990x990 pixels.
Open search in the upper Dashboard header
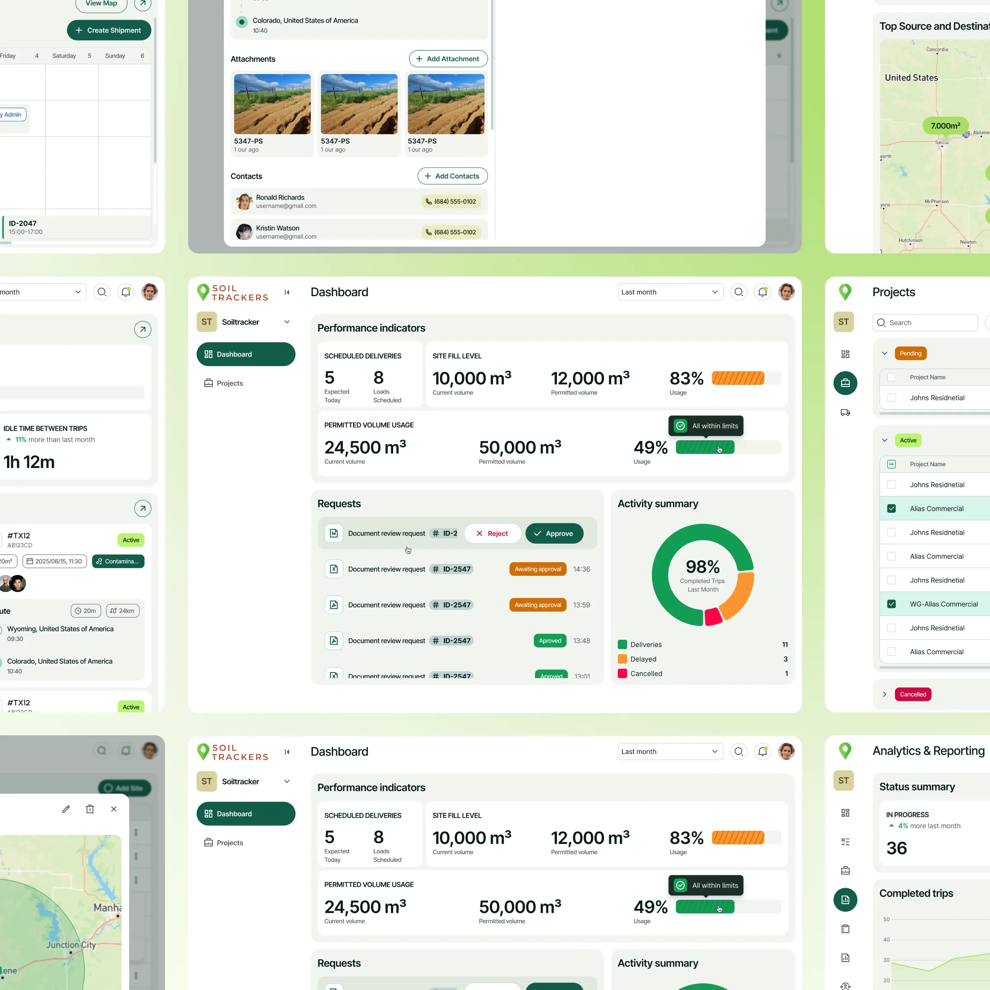point(738,292)
